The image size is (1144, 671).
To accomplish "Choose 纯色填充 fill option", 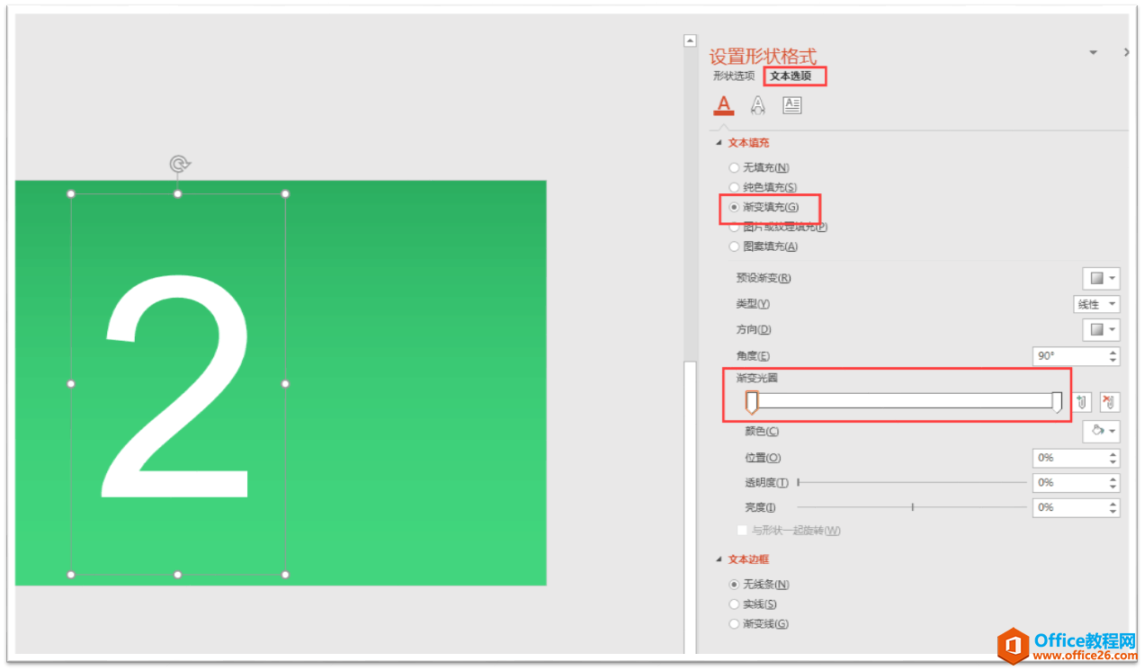I will (x=734, y=186).
